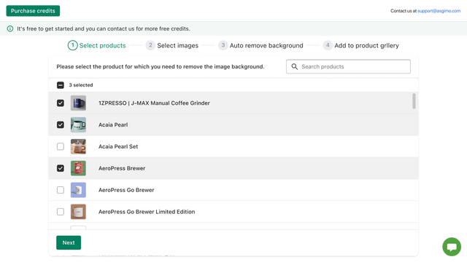Uncheck the Acaia Pearl checkbox

click(61, 124)
